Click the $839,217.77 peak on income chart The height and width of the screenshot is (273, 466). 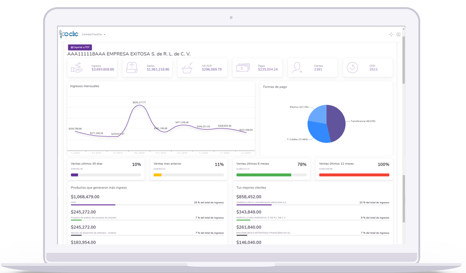point(139,107)
